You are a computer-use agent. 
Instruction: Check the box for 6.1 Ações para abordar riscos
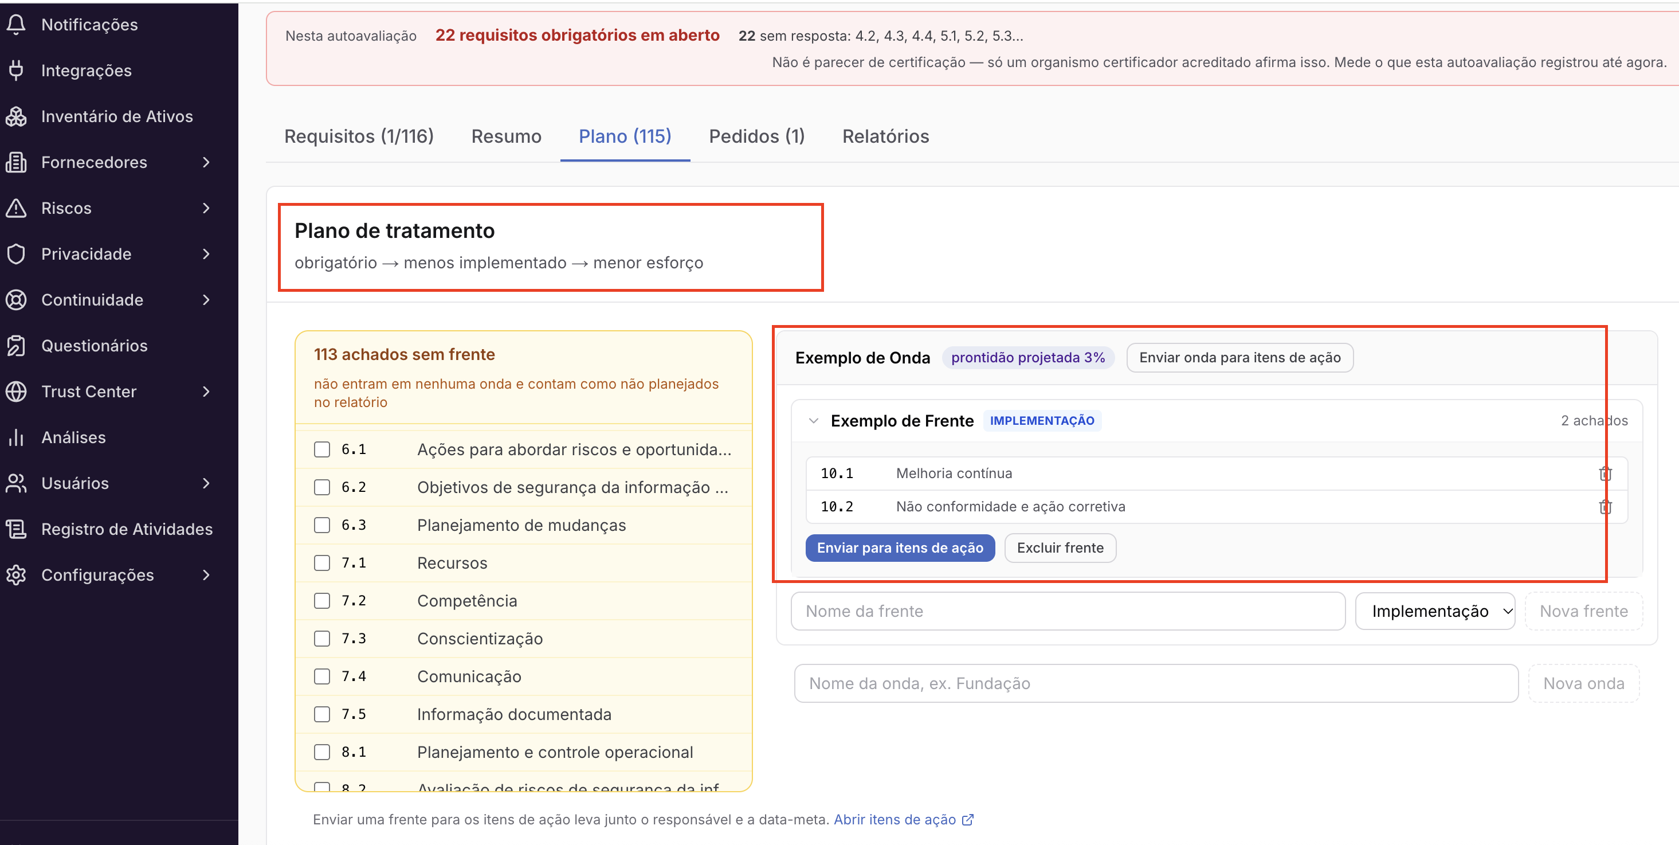tap(322, 449)
